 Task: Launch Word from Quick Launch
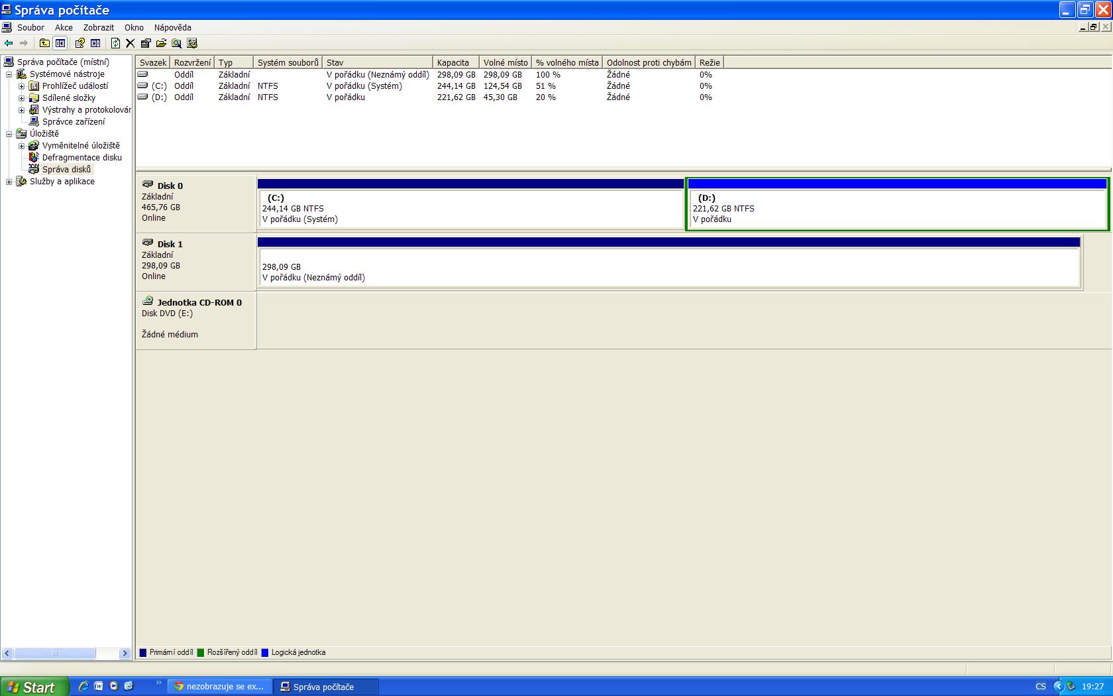[x=99, y=686]
